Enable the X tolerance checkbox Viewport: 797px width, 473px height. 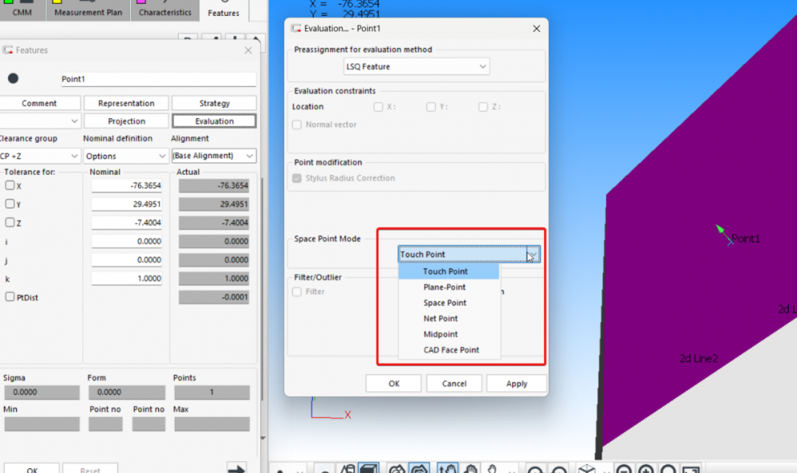(10, 185)
